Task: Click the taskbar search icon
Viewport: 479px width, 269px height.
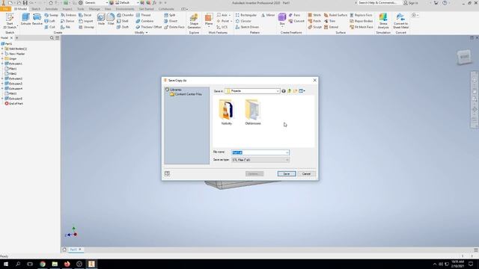Action: point(18,264)
